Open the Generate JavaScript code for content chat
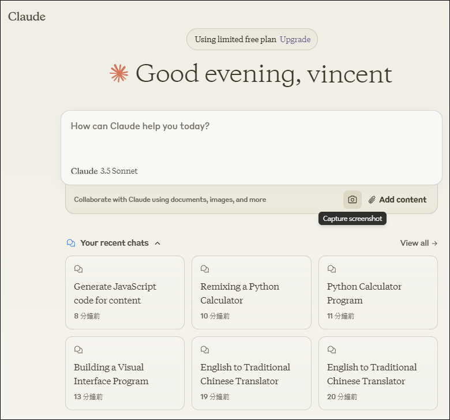Viewport: 450px width, 420px height. (x=125, y=293)
